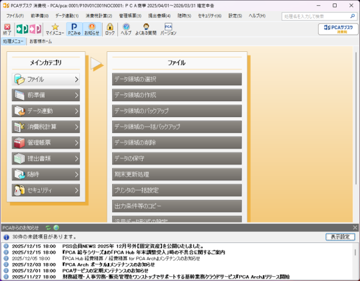Close the PCAからのお知らせ panel

(355, 228)
